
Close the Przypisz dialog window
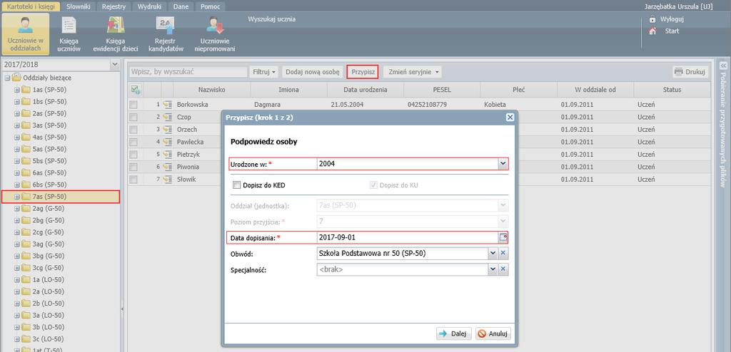click(x=510, y=118)
